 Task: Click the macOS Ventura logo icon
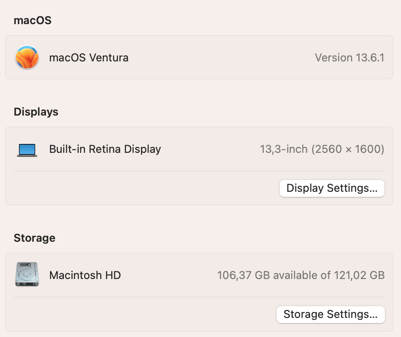[27, 58]
